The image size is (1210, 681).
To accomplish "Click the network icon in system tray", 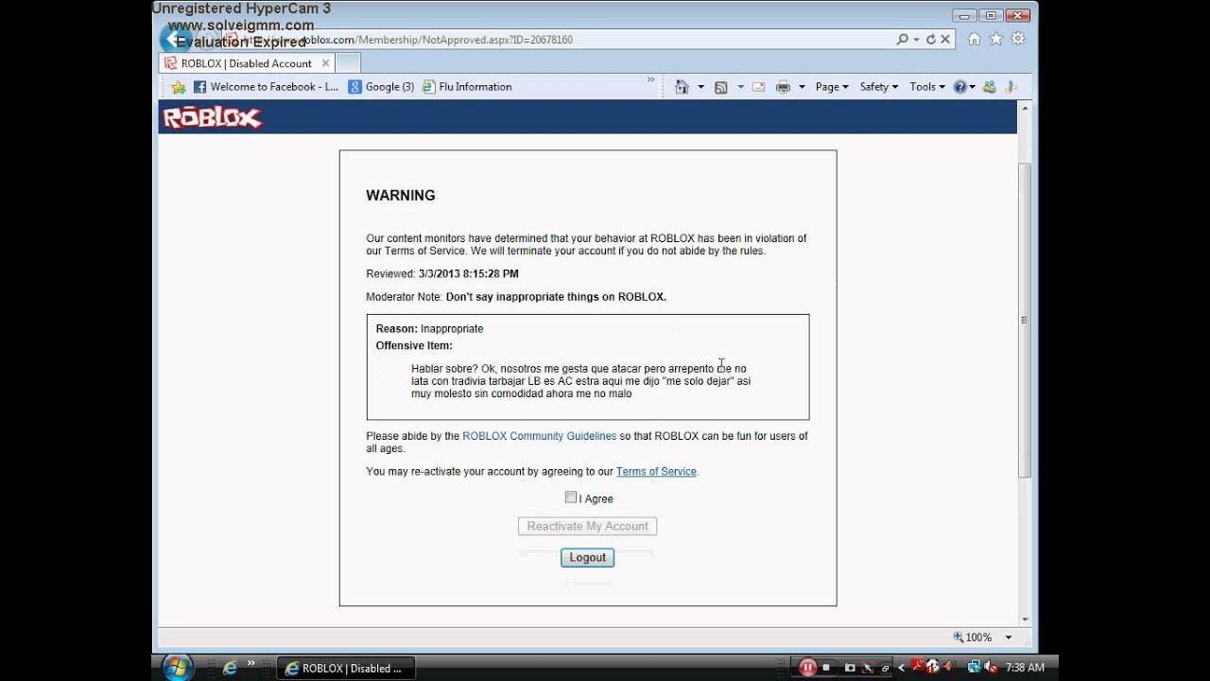I will point(973,668).
